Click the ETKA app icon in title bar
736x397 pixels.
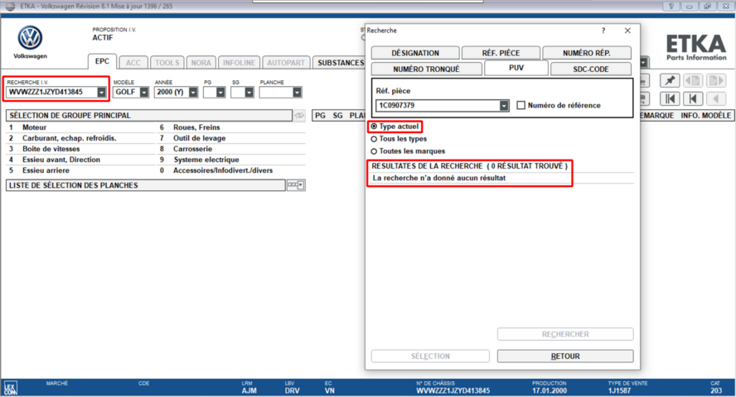[x=10, y=7]
